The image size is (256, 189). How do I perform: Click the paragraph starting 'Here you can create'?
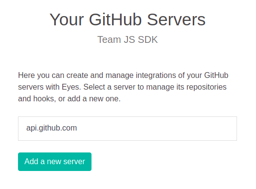click(123, 87)
